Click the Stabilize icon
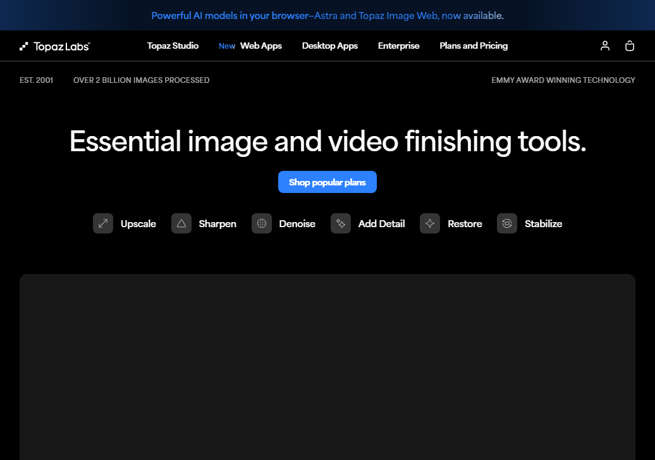 pos(507,223)
